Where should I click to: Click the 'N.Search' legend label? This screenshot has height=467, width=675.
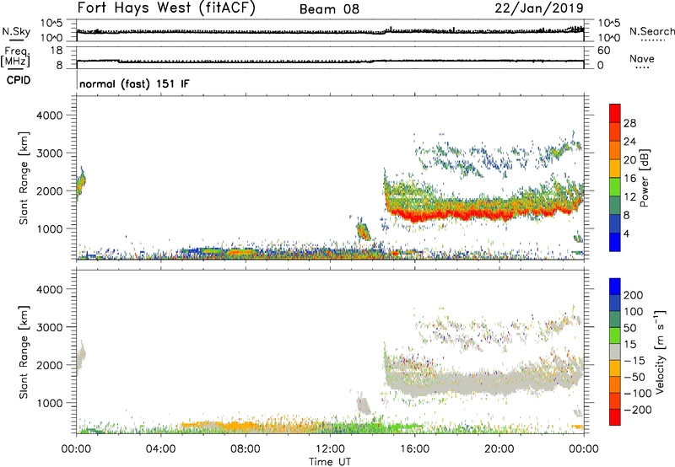651,31
